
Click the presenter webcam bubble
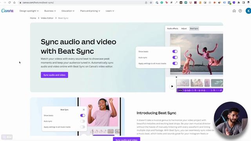tap(231, 118)
